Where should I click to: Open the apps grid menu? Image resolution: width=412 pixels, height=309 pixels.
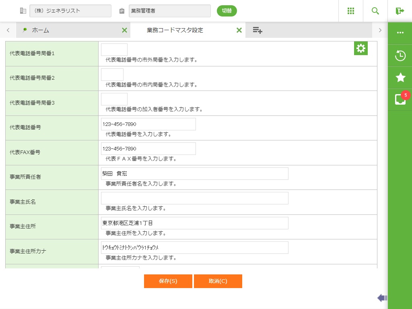351,11
